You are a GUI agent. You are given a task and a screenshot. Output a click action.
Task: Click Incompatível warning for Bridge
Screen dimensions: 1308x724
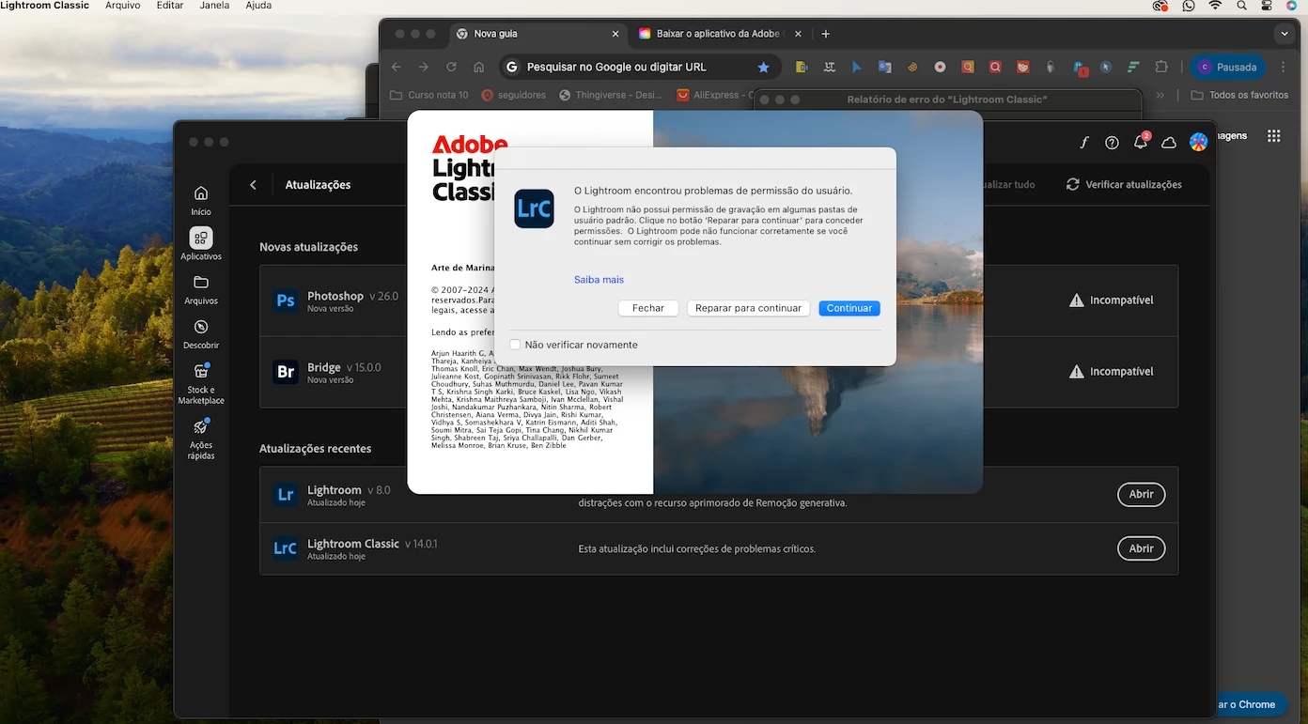1111,372
